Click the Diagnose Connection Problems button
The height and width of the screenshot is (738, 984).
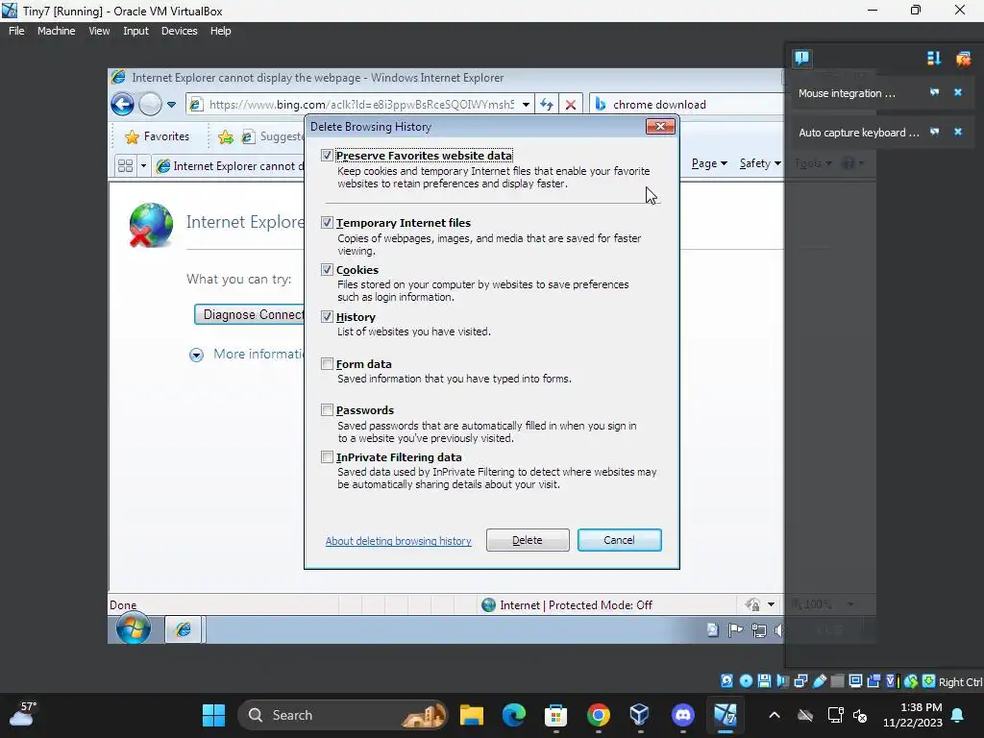coord(250,314)
